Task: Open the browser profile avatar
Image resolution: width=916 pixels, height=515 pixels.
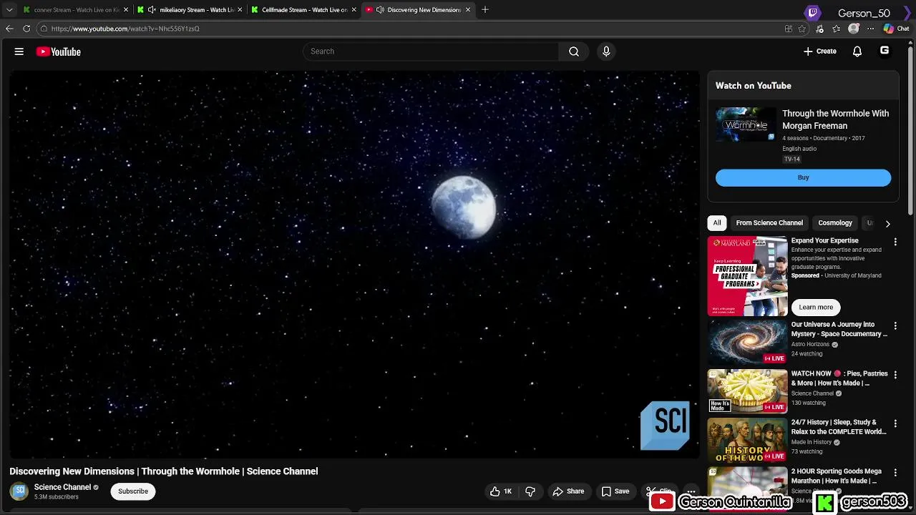Action: point(854,29)
